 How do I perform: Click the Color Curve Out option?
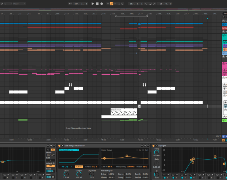(146, 150)
